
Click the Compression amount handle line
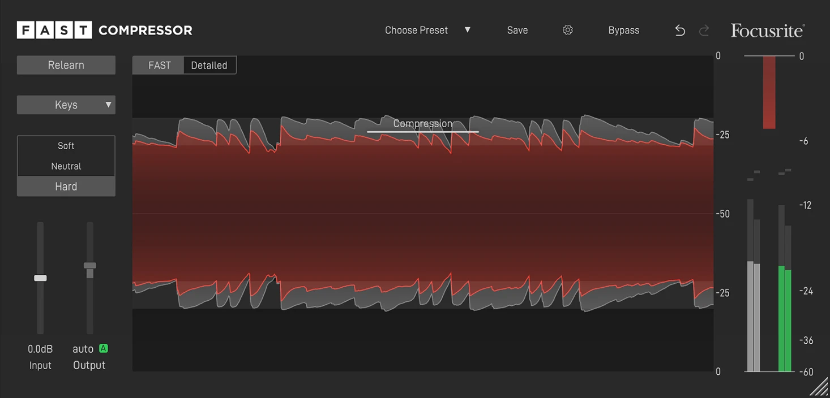[423, 132]
